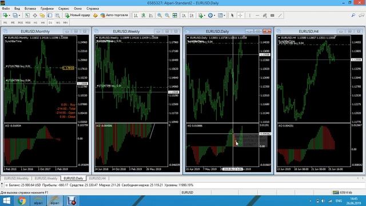Screen dimensions: 366x206
Task: Open the taskbar clock showing 14:45
Action: [x=354, y=201]
